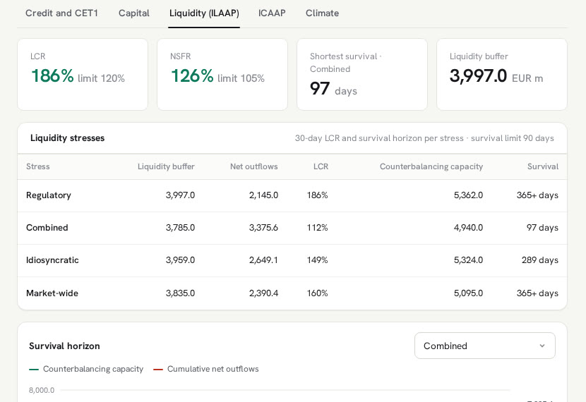This screenshot has width=586, height=402.
Task: Click the NSFR 126% card
Action: point(222,74)
